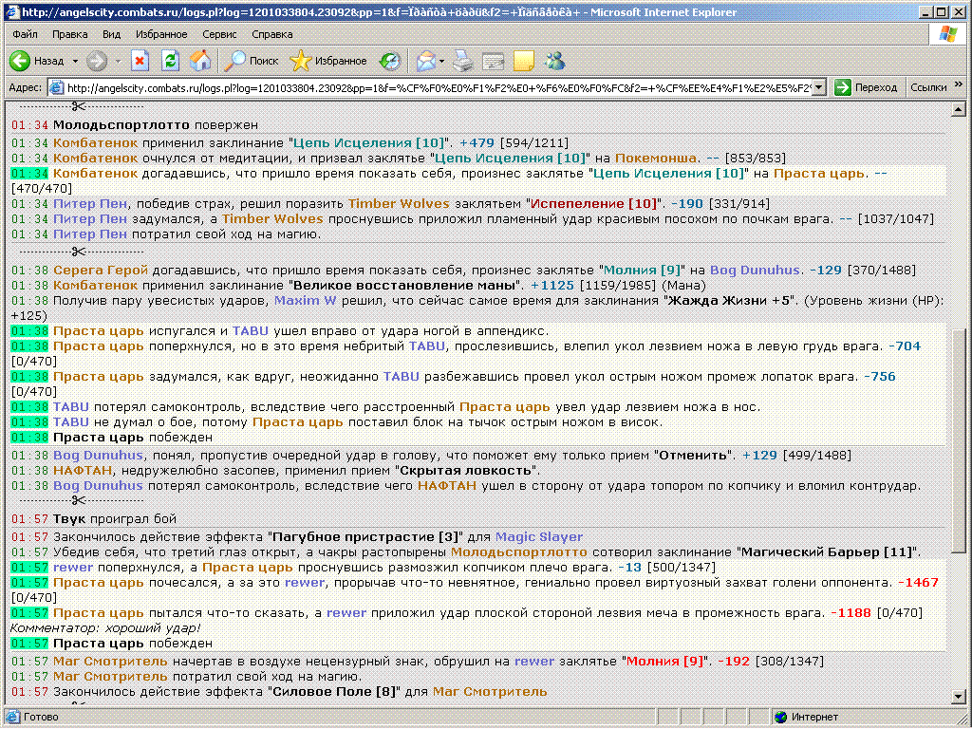Click the Mail envelope icon
Screen dimensions: 972x729
tap(426, 61)
